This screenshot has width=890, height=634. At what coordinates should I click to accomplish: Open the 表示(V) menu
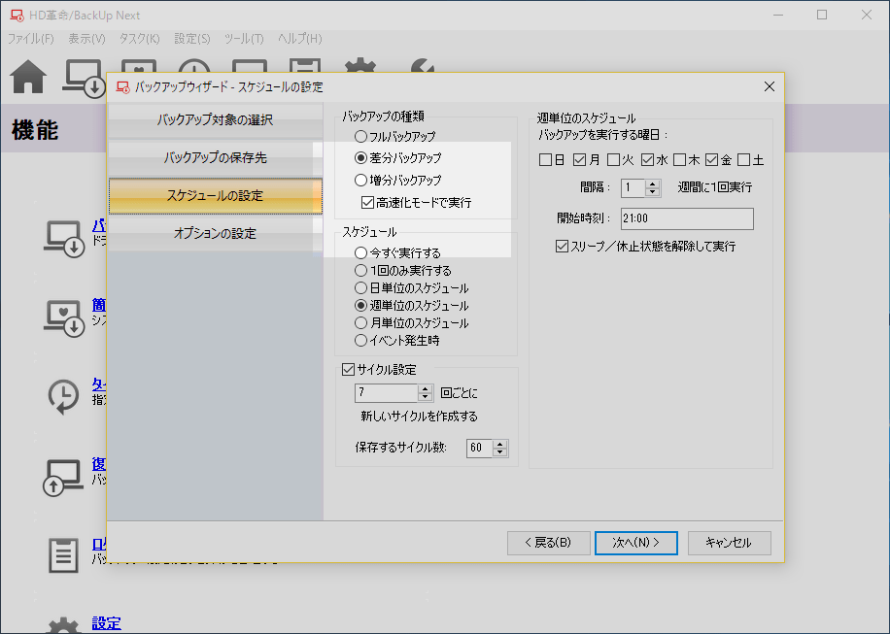click(86, 39)
